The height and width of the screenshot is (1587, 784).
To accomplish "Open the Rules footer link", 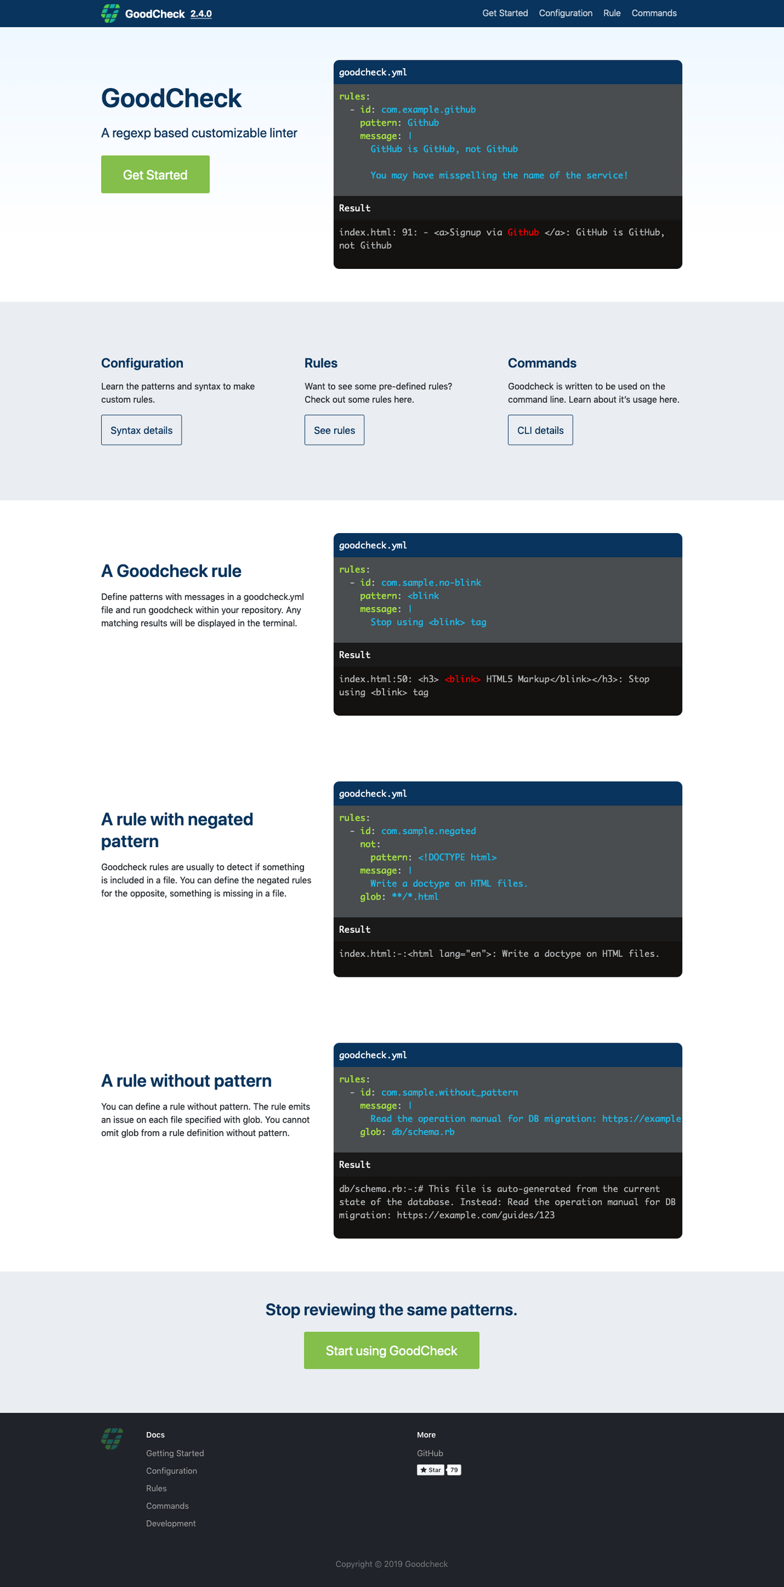I will tap(156, 1488).
